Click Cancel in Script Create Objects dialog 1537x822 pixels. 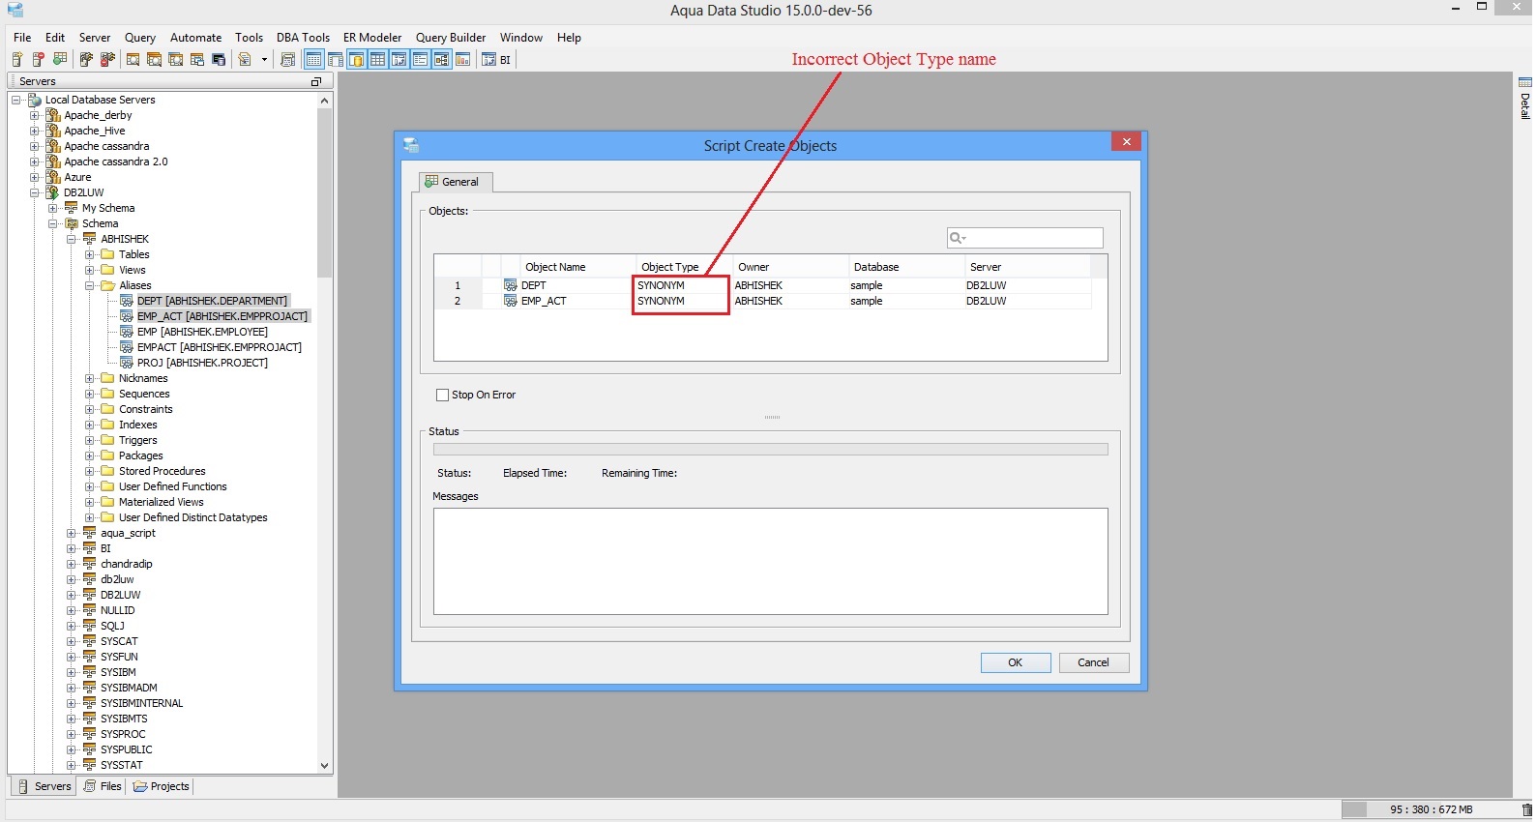[x=1094, y=662]
